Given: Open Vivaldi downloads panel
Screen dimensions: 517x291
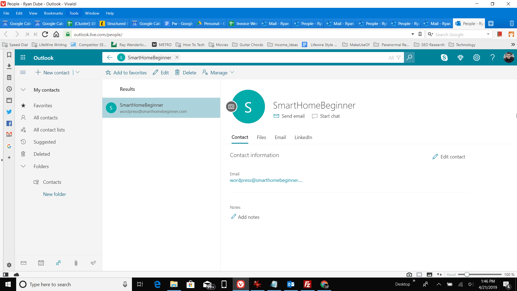Looking at the screenshot, I should point(9,66).
